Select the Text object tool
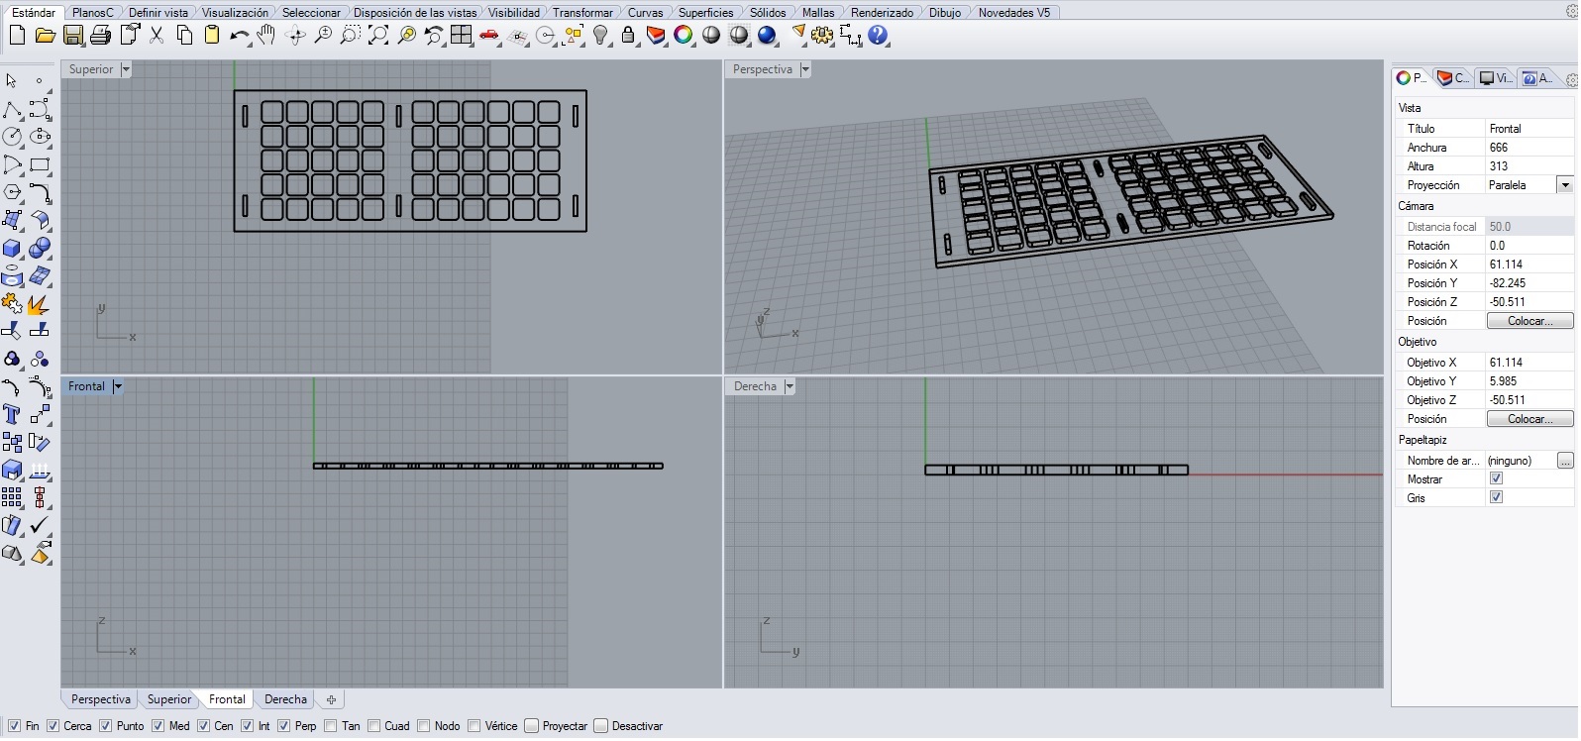Screen dimensions: 1581x741 pos(12,414)
